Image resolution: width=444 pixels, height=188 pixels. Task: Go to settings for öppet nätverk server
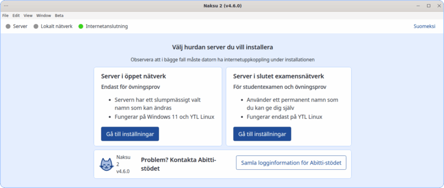130,134
